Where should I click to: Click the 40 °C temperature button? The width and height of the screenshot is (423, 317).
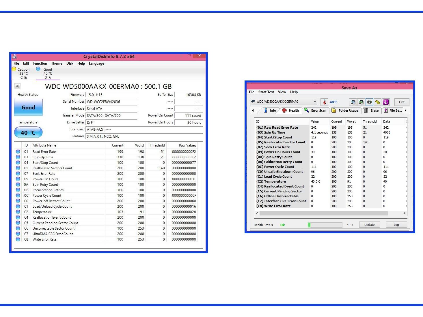point(28,132)
